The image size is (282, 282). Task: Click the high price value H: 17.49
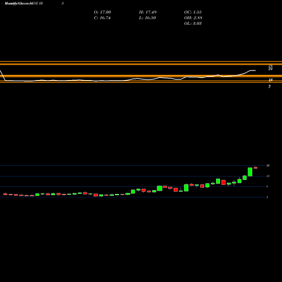point(148,12)
